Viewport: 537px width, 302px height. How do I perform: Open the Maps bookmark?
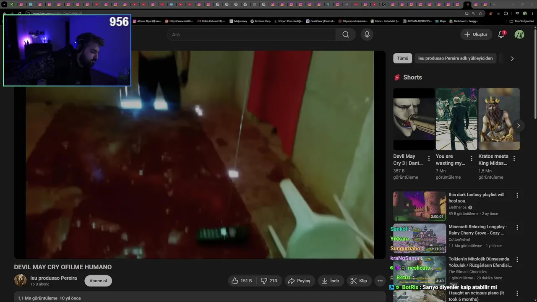pyautogui.click(x=441, y=21)
